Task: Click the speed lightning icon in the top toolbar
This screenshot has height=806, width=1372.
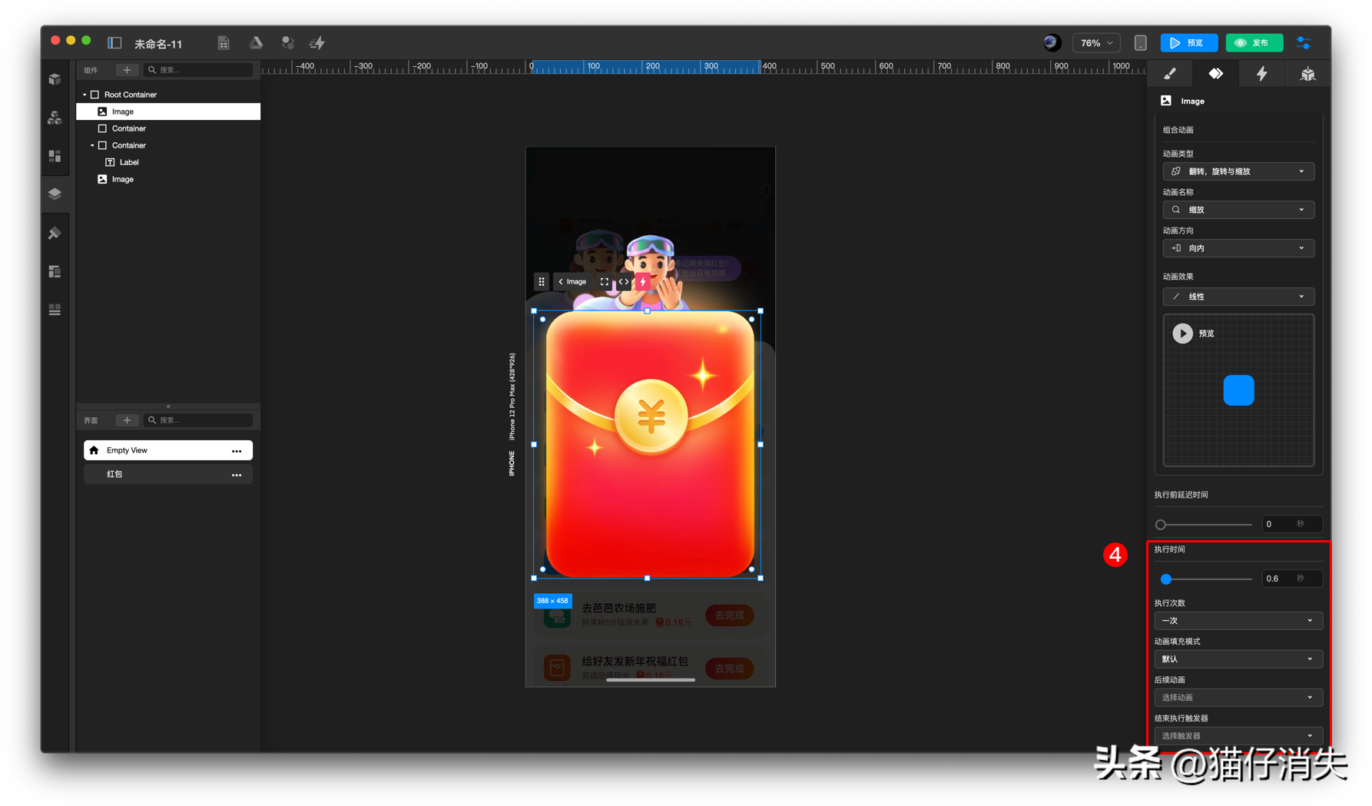Action: tap(317, 43)
